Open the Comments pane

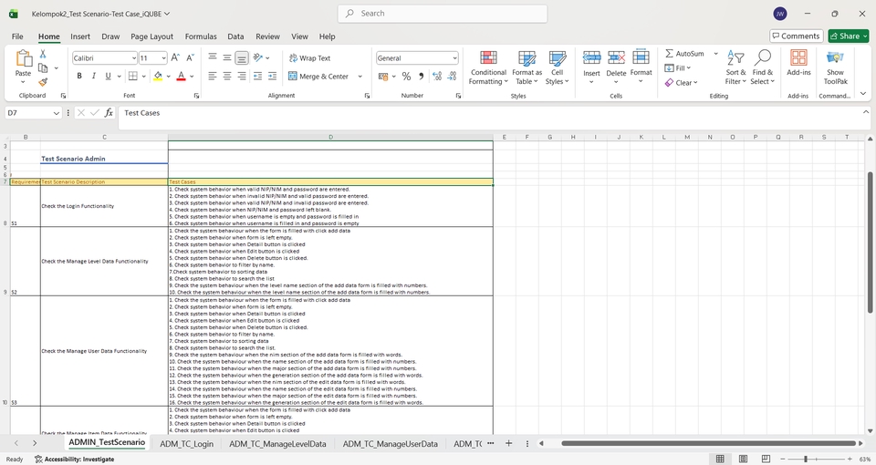point(796,36)
